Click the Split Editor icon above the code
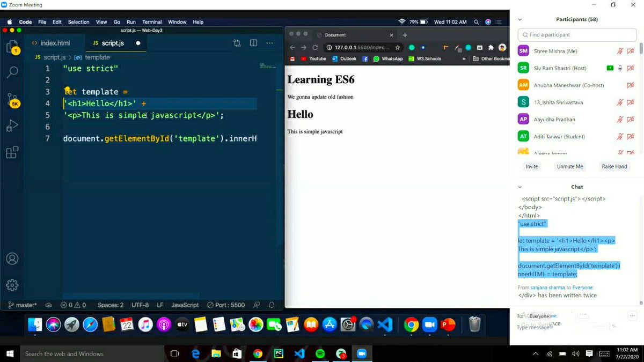Screen dimensions: 644x362 (253, 43)
